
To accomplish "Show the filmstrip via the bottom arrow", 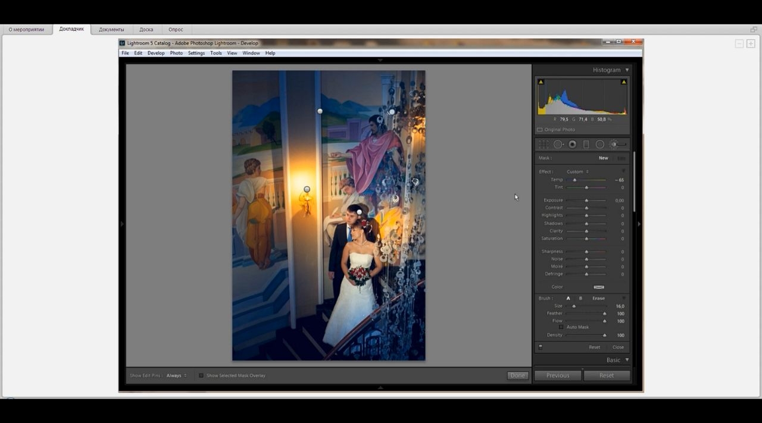I will 380,387.
